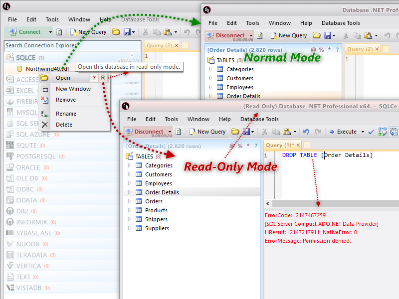Click Disconnect in the Read Only window
Viewport: 399px width, 299px height.
(146, 132)
